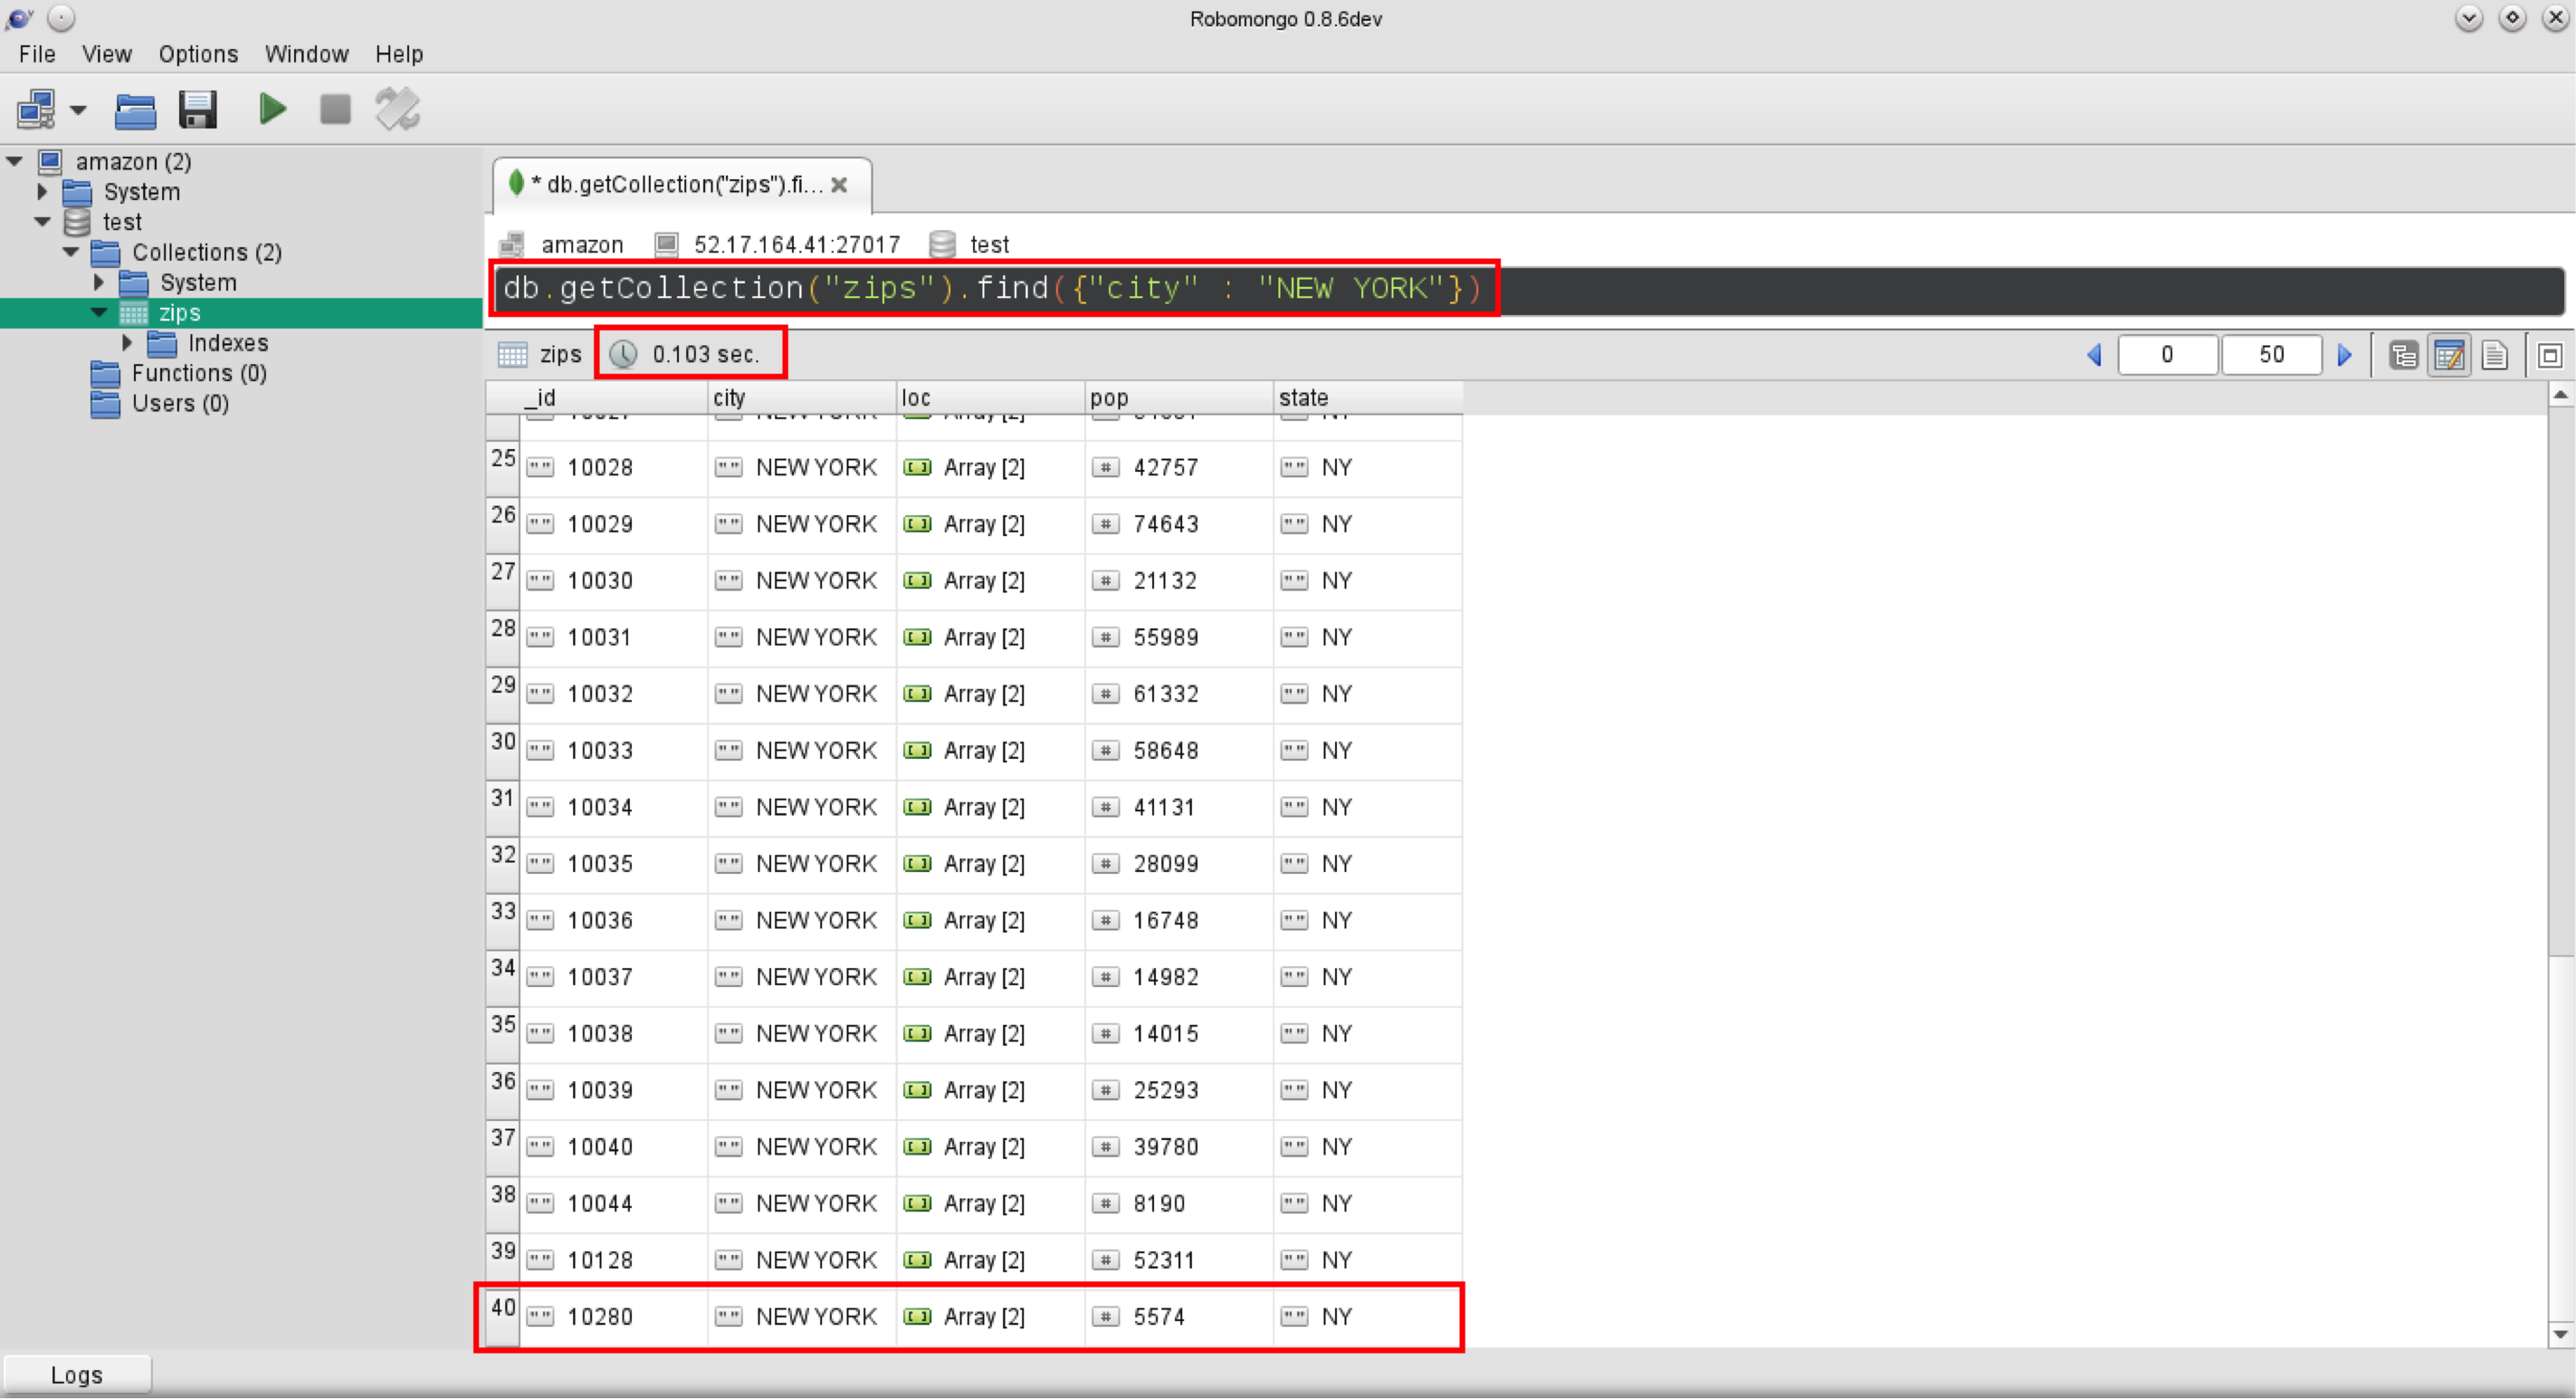Viewport: 2576px width, 1399px height.
Task: Open the Logs panel button
Action: [x=77, y=1375]
